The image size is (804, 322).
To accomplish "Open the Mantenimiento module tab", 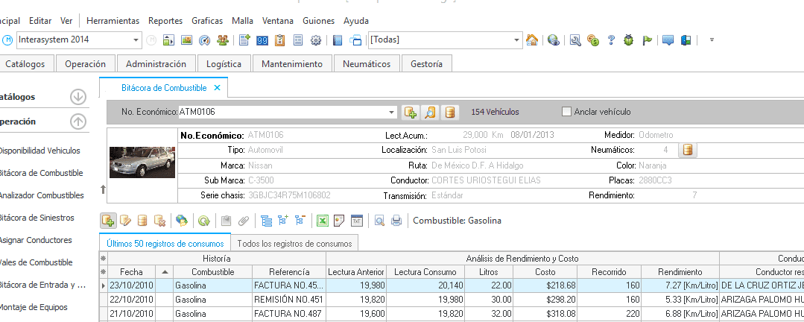I will coord(292,64).
